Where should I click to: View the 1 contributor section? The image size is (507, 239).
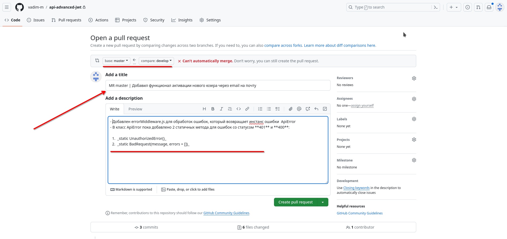coord(360,227)
